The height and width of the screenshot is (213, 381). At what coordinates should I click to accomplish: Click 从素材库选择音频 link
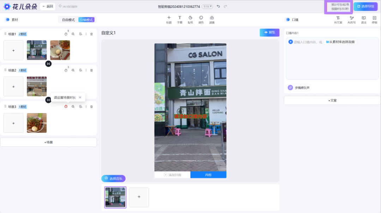[340, 42]
